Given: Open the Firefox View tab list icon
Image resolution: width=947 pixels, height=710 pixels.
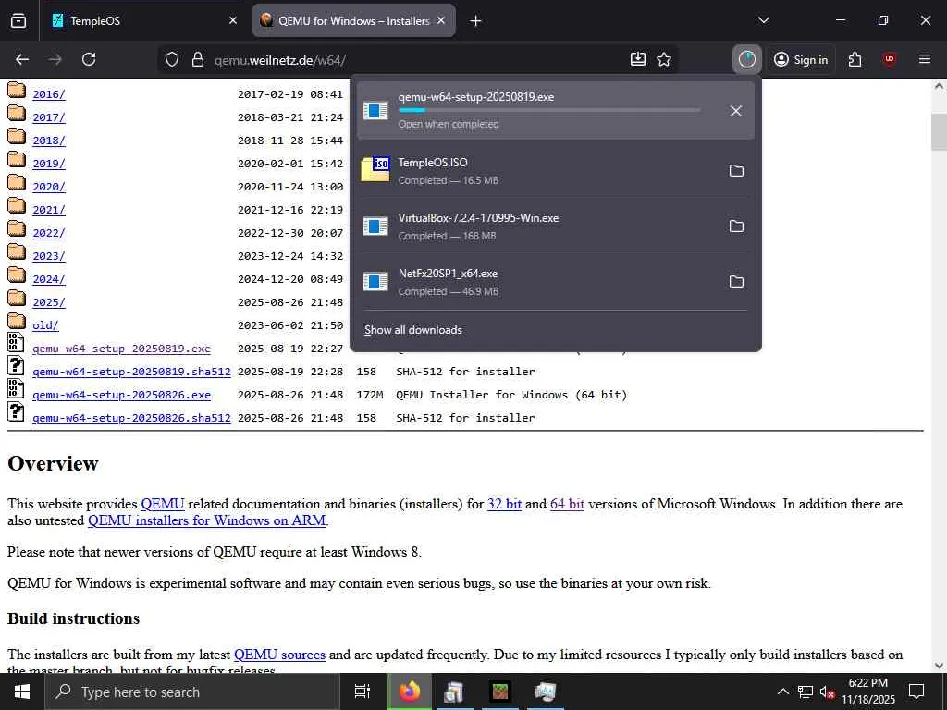Looking at the screenshot, I should 18,20.
